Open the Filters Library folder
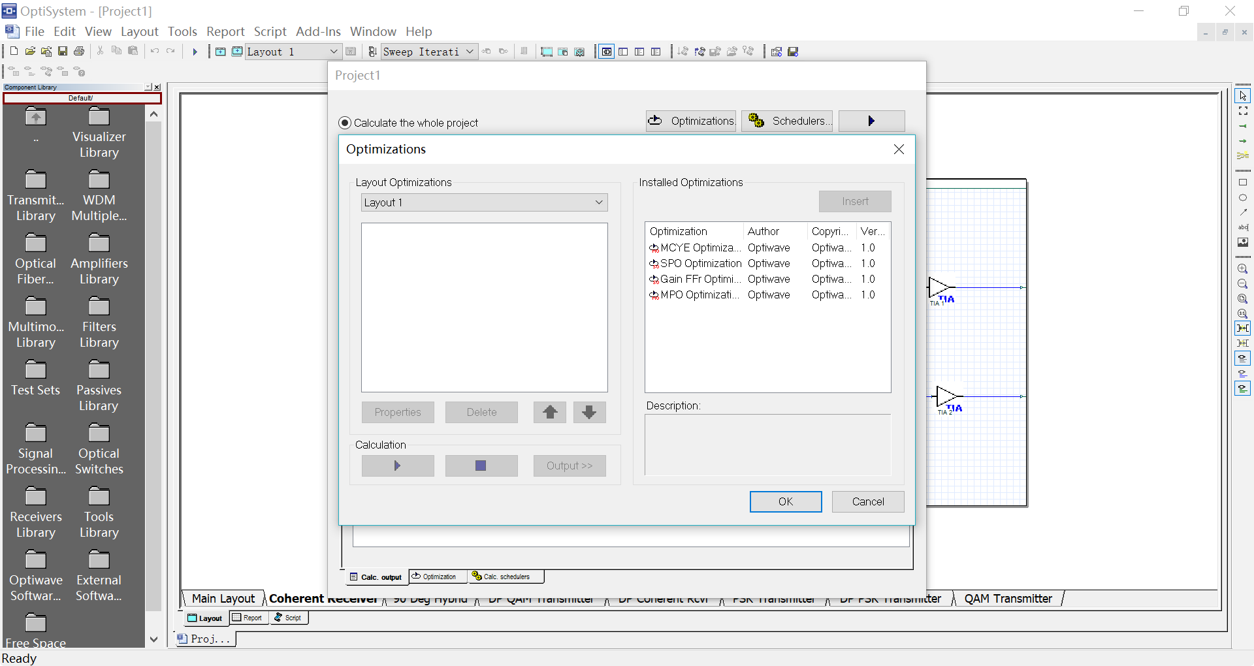 pyautogui.click(x=99, y=323)
